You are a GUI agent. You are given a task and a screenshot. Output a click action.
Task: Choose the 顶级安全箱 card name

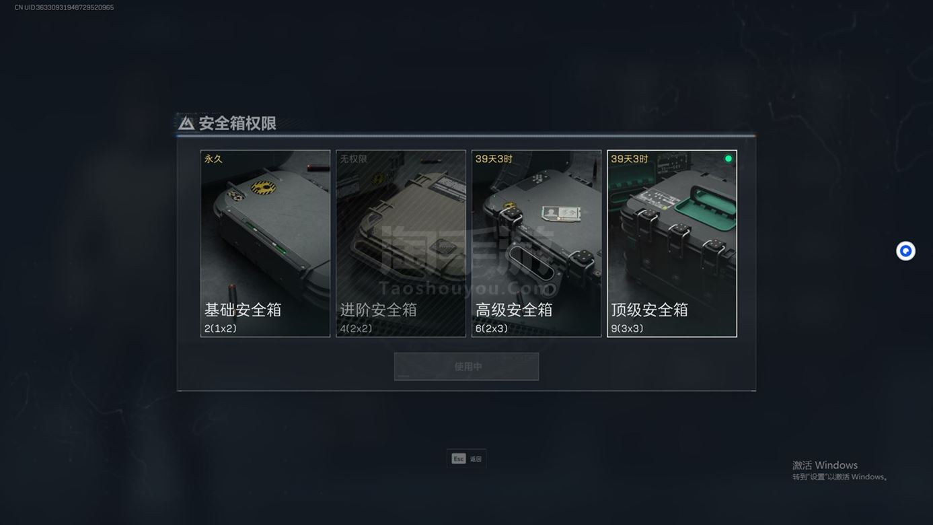tap(650, 310)
